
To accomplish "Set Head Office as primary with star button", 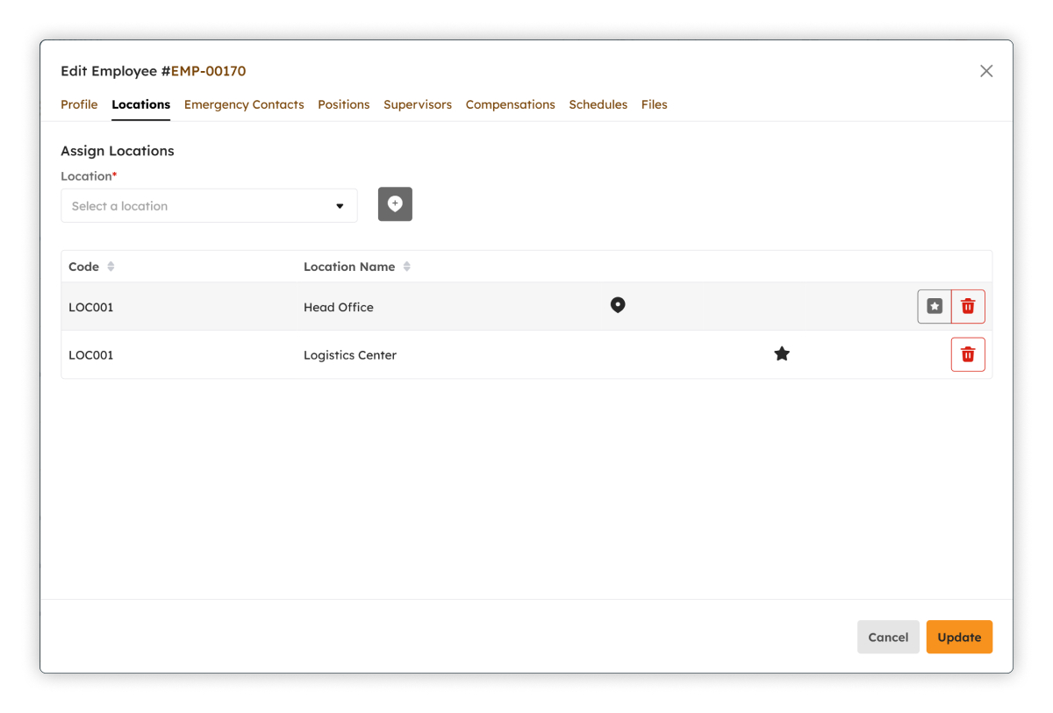I will [935, 307].
